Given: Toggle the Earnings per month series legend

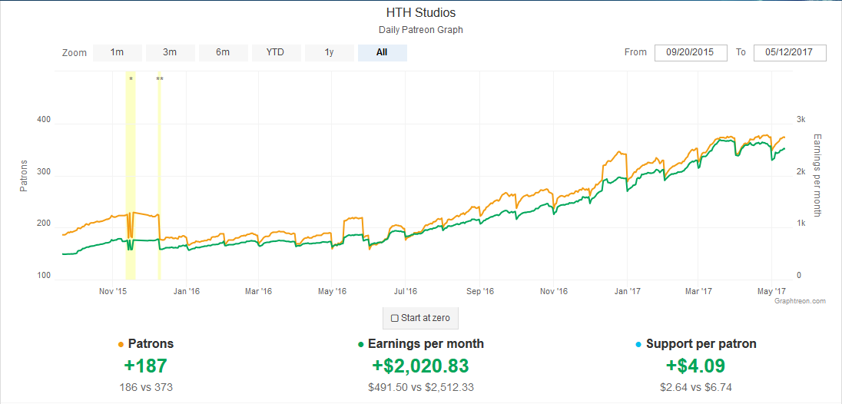Looking at the screenshot, I should click(421, 344).
